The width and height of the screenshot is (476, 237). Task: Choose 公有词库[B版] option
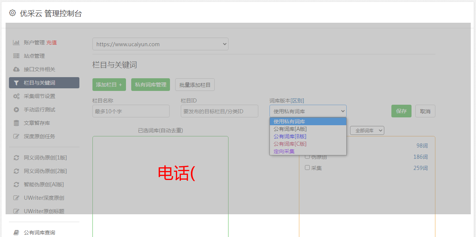point(308,136)
